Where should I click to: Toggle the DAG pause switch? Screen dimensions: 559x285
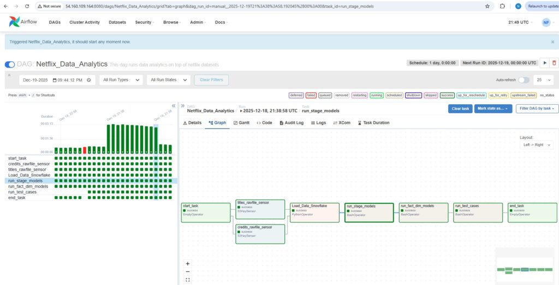(10, 64)
